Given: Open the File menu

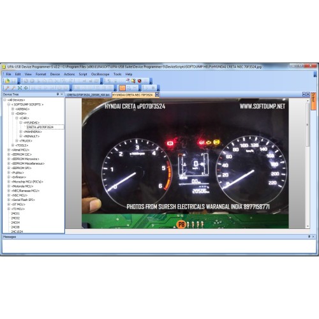Looking at the screenshot, I should (8, 74).
